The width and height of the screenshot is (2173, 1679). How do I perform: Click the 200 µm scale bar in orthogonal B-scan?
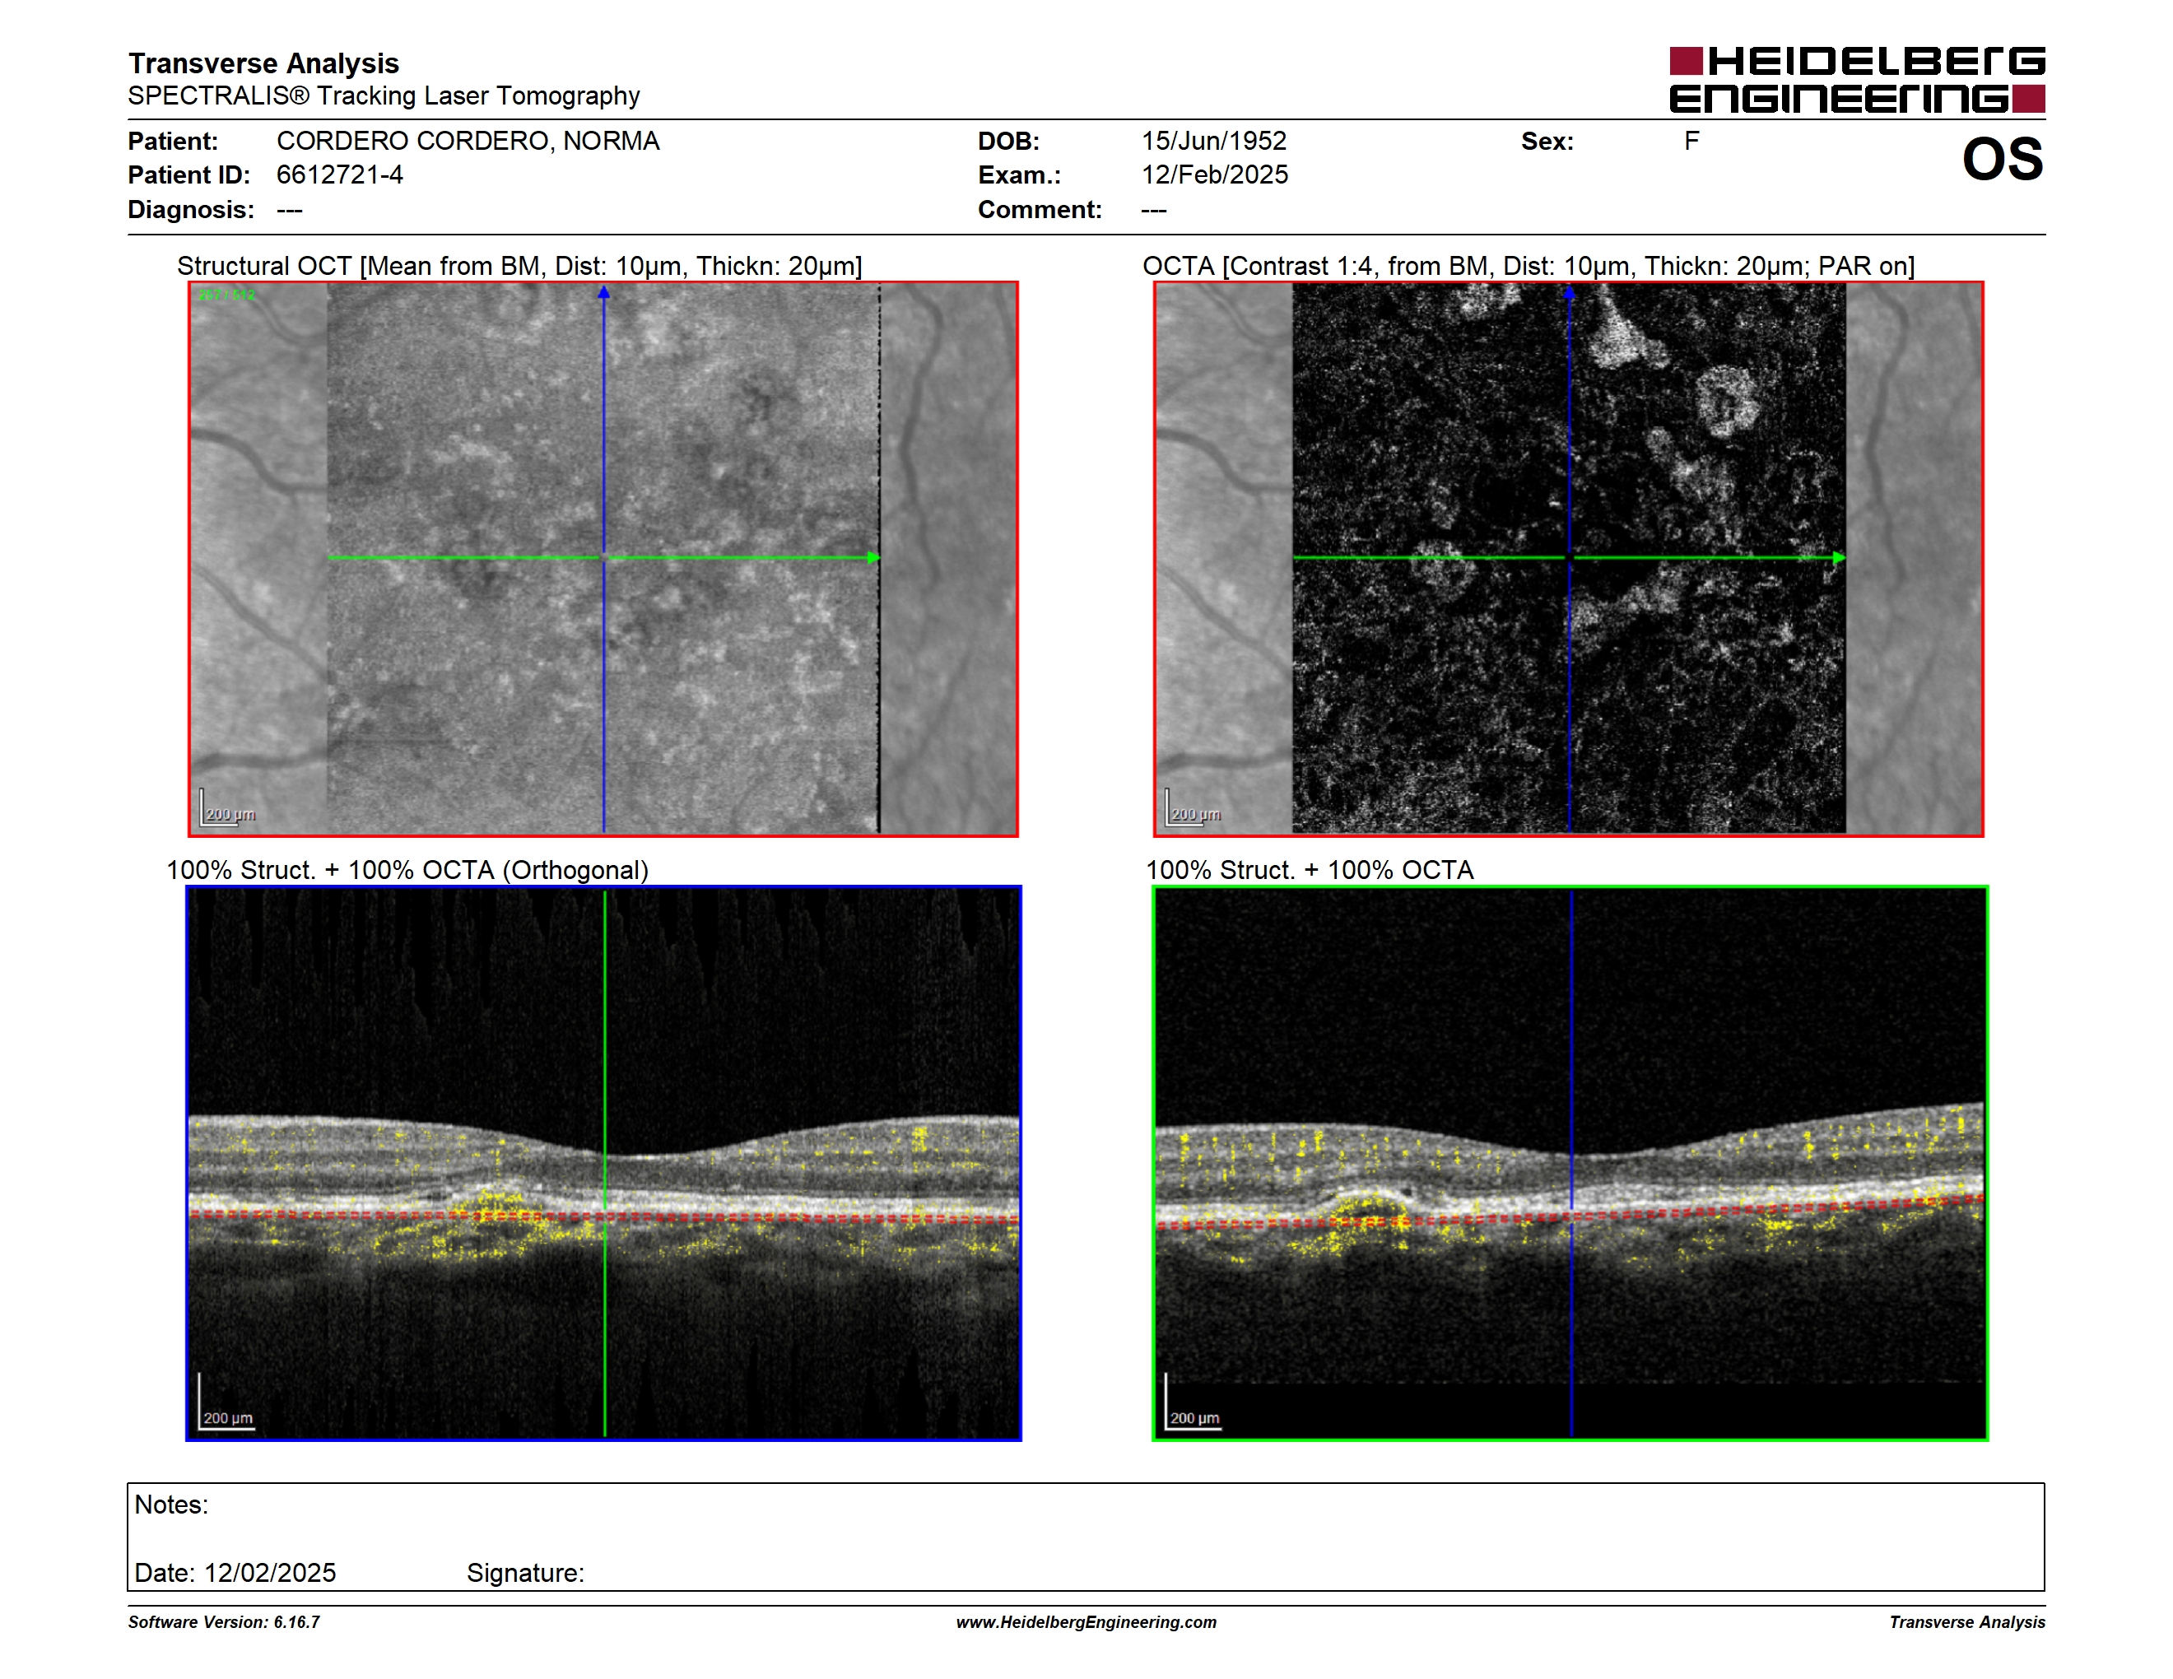click(x=226, y=1402)
